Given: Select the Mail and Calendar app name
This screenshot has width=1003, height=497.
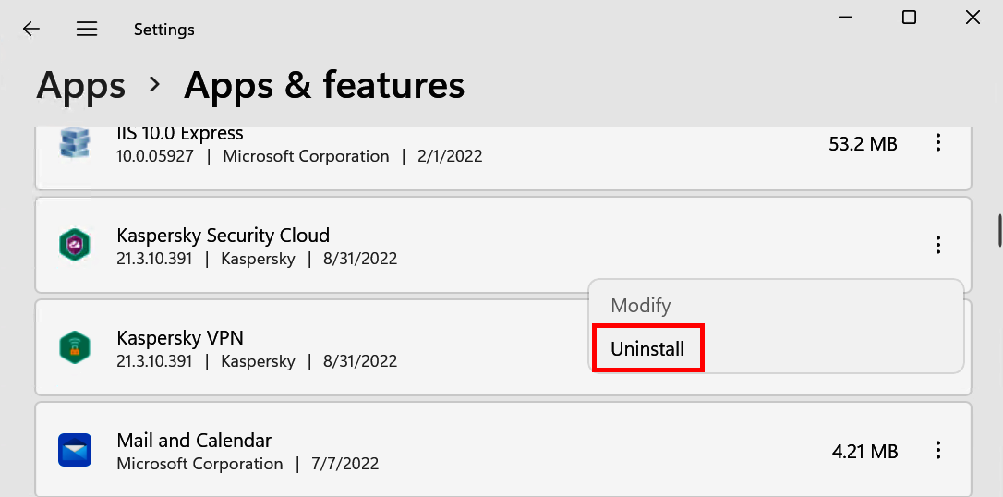Looking at the screenshot, I should (194, 440).
